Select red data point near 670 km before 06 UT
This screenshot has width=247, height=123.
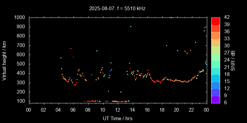[x=71, y=48]
